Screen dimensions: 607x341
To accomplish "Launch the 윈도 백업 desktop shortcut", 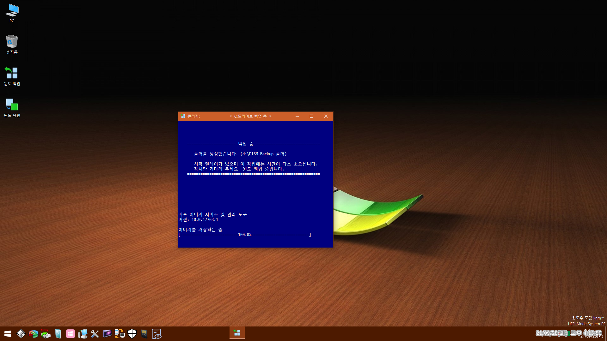I will click(12, 76).
